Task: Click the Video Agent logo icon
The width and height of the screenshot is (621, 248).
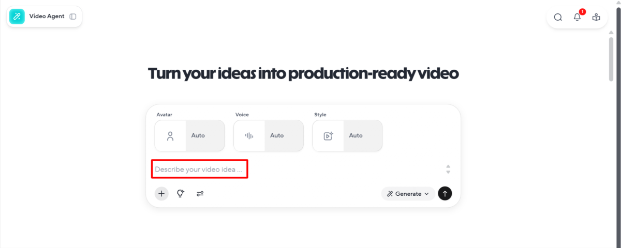Action: point(17,17)
